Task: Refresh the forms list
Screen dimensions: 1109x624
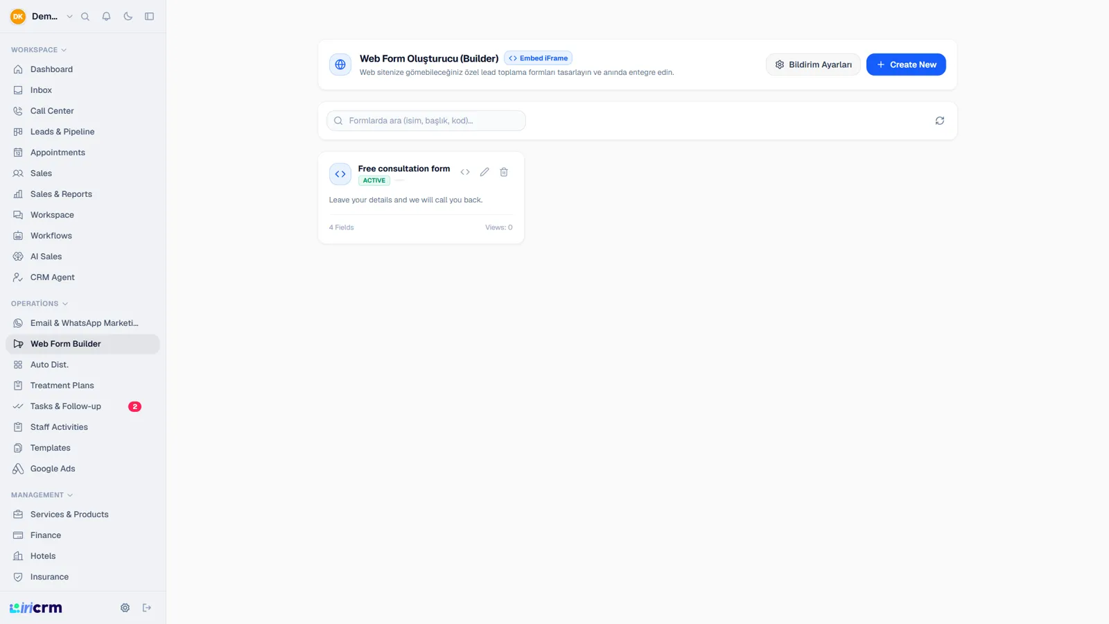Action: pos(940,121)
